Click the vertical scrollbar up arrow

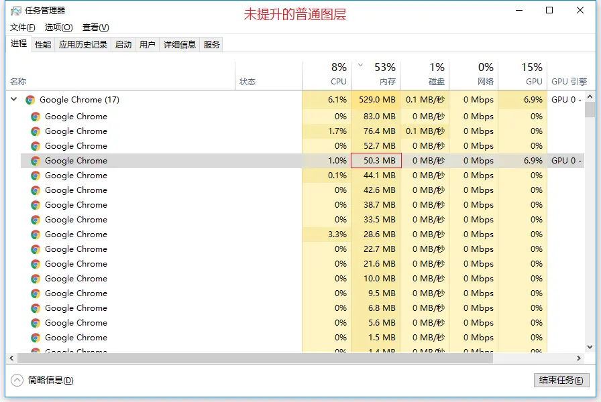tap(590, 97)
